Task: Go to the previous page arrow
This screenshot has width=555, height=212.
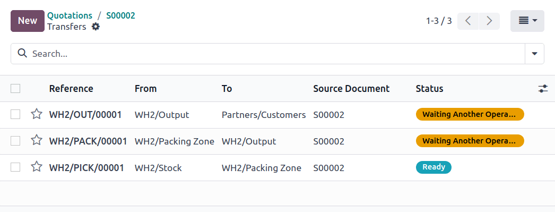Action: tap(468, 21)
